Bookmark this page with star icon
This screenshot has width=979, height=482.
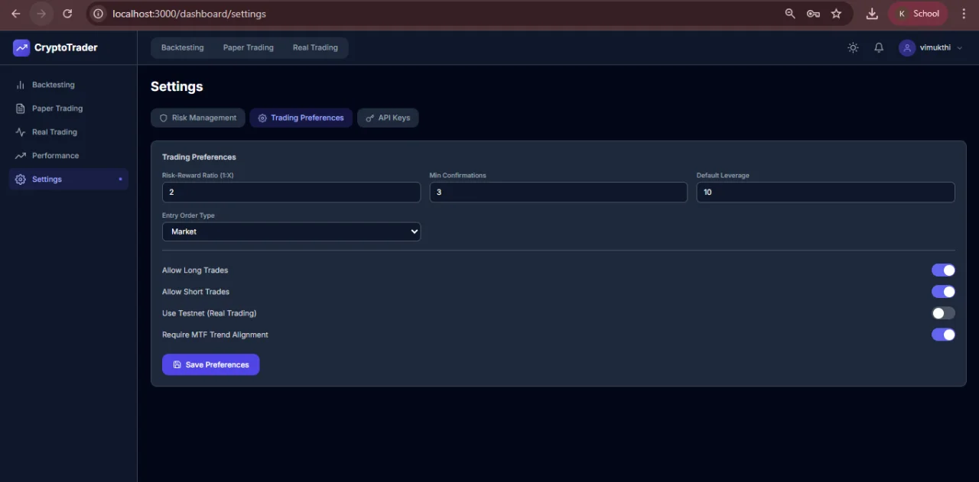point(836,14)
